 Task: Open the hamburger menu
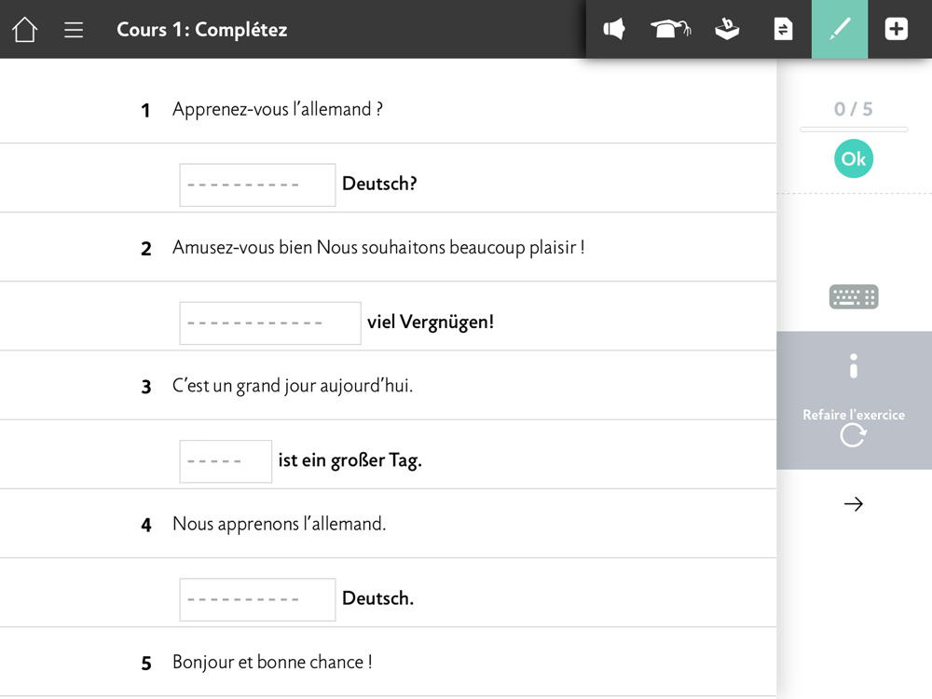coord(74,30)
